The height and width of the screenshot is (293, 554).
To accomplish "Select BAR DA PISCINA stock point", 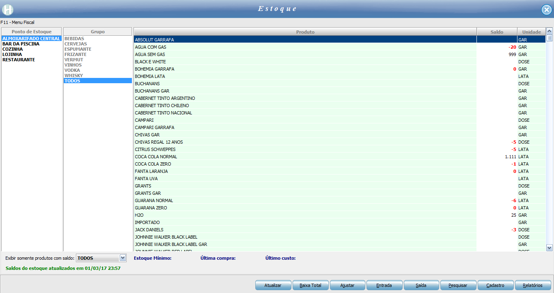I will 31,44.
